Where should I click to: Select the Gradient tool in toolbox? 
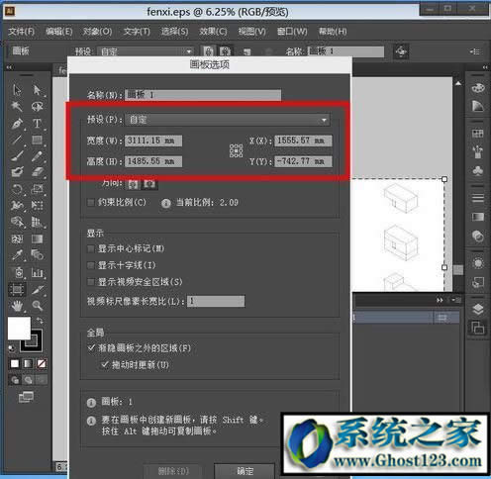(37, 239)
